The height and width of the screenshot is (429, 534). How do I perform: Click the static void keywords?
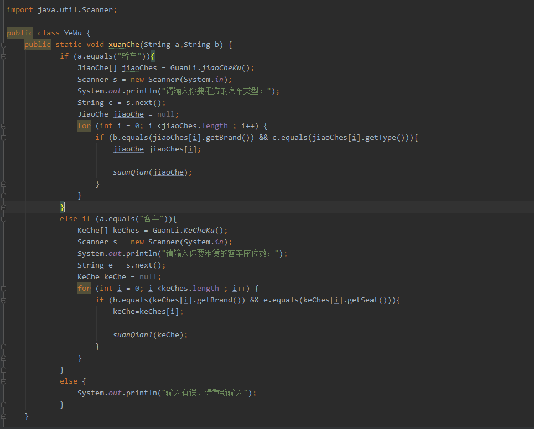pos(80,45)
